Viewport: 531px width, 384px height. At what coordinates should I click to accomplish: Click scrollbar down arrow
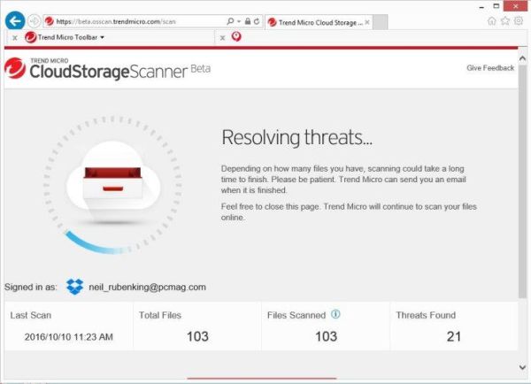point(522,367)
